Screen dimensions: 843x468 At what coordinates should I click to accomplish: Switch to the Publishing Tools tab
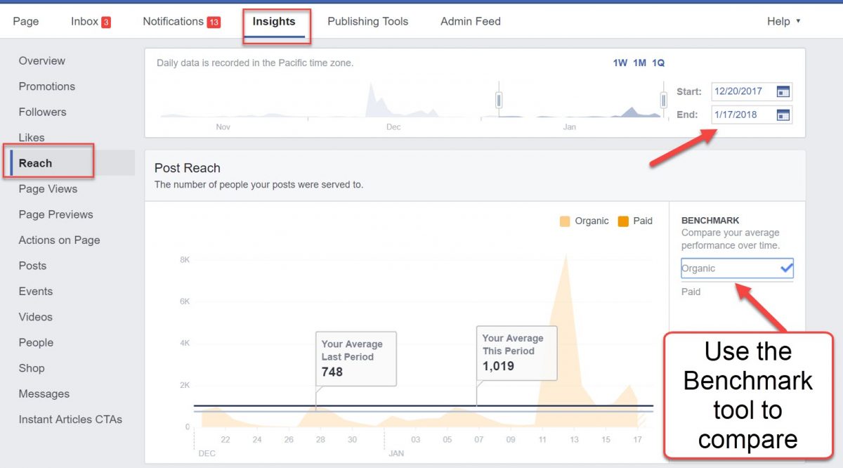pyautogui.click(x=367, y=21)
